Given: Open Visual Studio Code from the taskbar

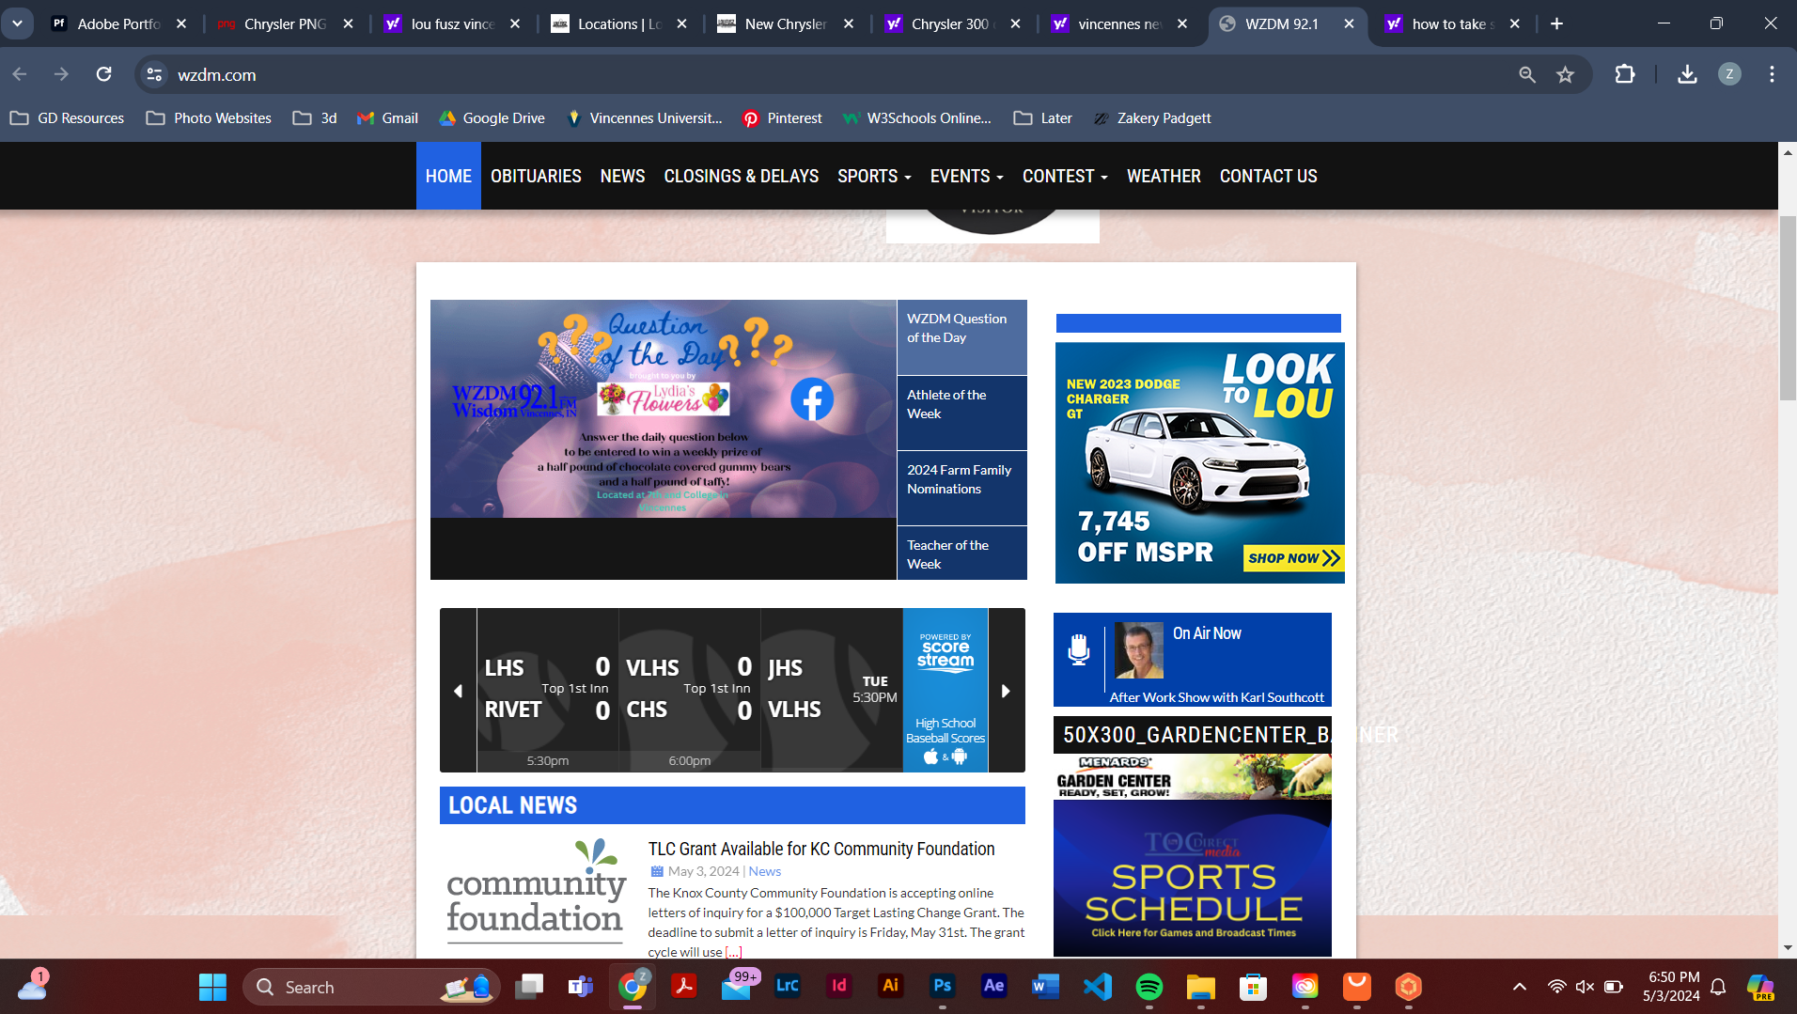Looking at the screenshot, I should coord(1097,986).
